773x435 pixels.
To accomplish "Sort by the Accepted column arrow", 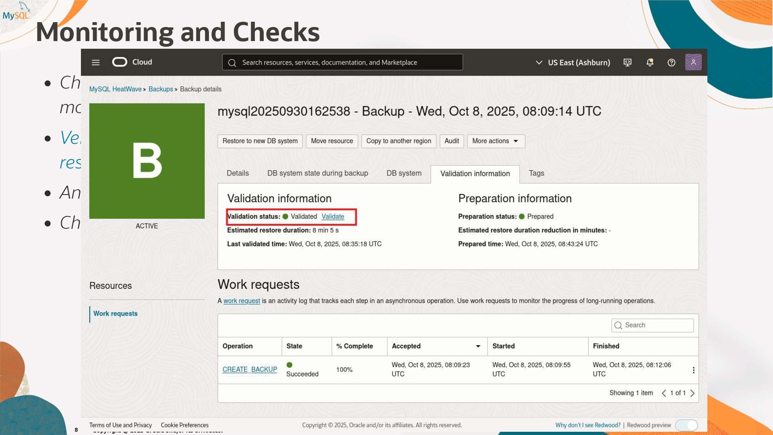I will [478, 346].
